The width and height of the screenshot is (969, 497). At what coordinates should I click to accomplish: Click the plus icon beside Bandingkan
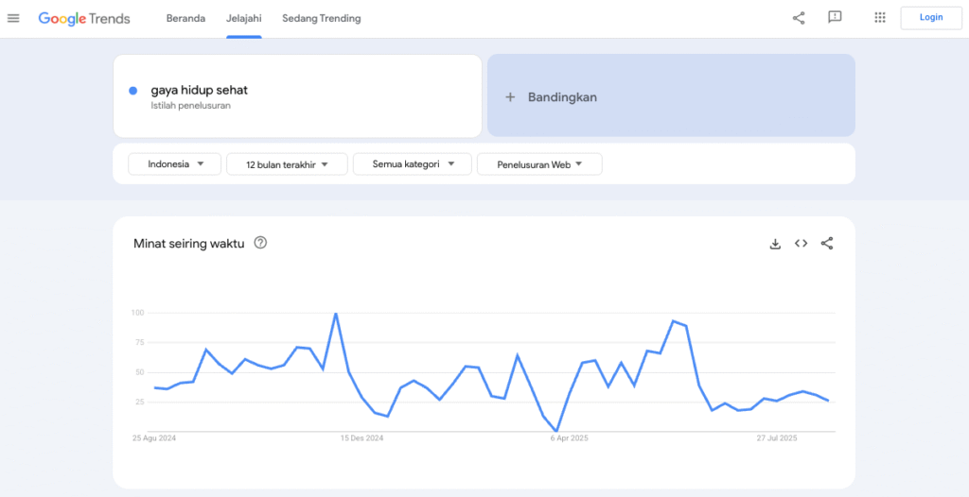[510, 97]
